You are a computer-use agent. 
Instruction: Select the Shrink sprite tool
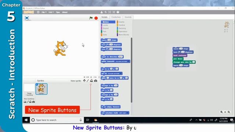114,12
